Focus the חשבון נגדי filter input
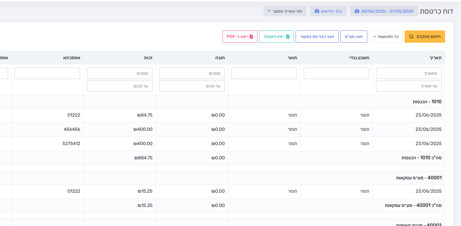 (337, 73)
